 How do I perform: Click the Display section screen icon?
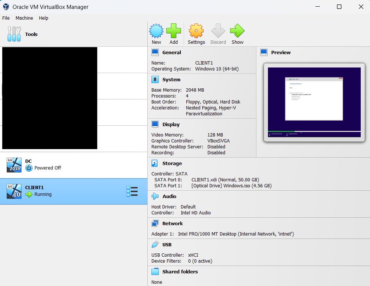[155, 124]
